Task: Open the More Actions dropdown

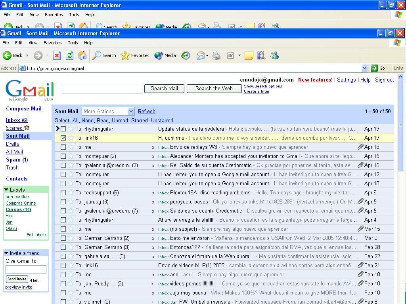Action: (108, 111)
